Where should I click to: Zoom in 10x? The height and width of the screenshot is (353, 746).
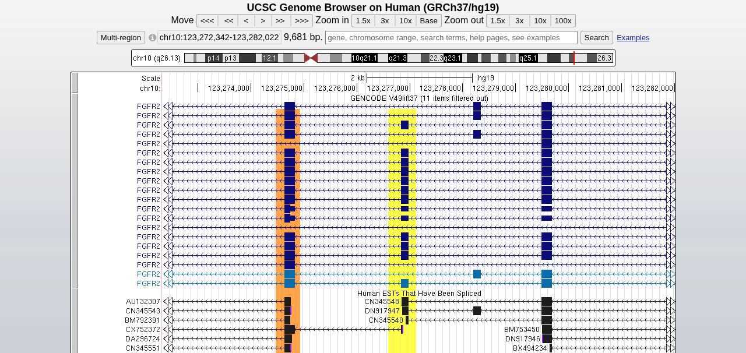[405, 21]
